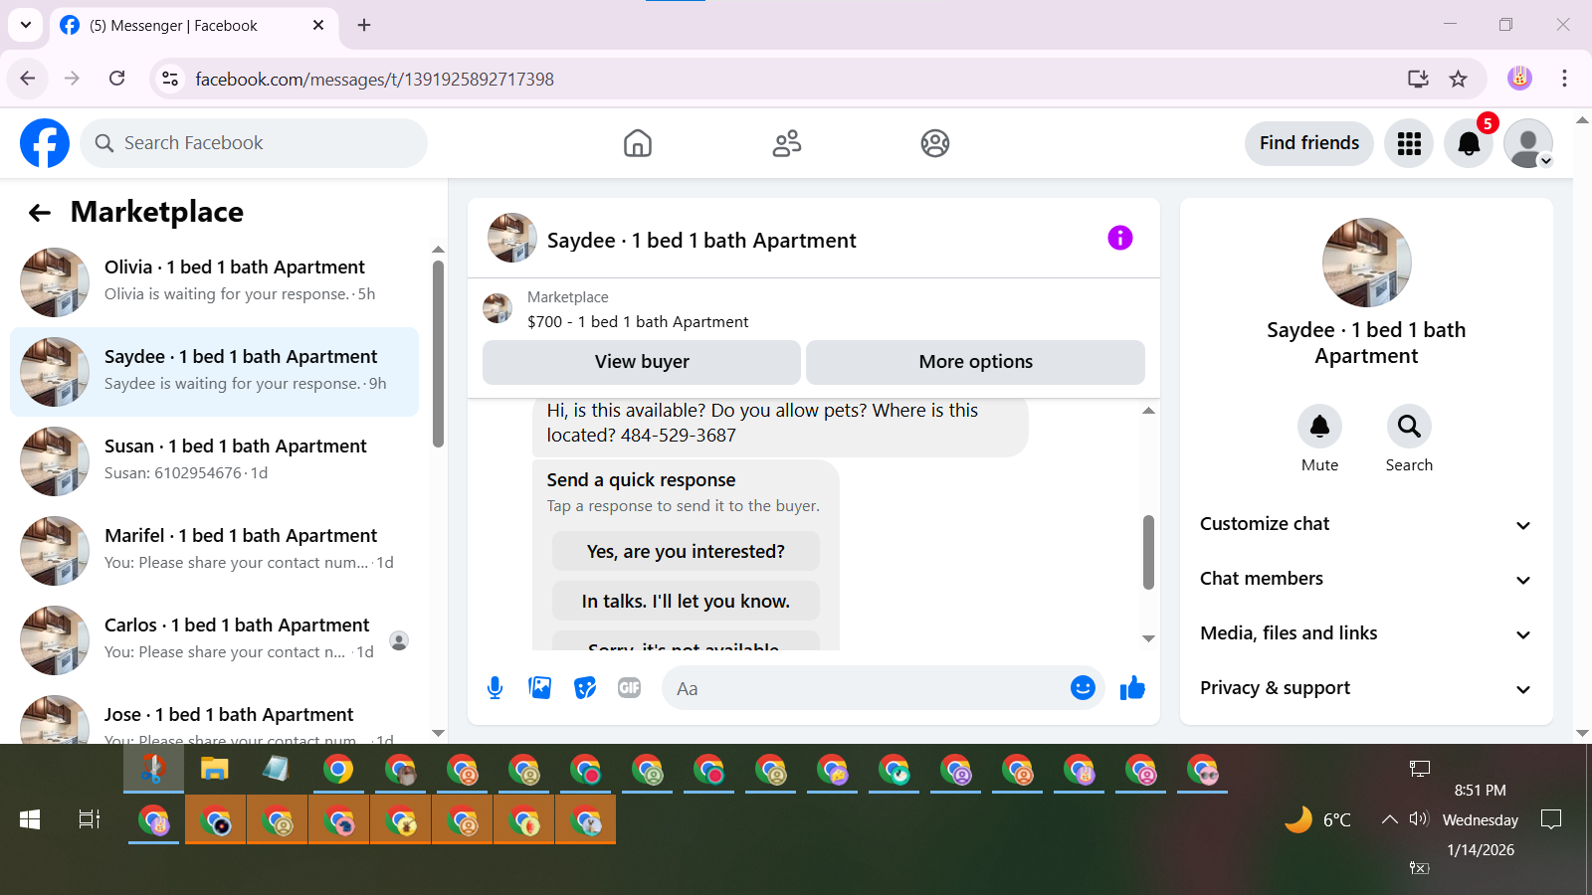View site information icon in address bar

pyautogui.click(x=170, y=79)
